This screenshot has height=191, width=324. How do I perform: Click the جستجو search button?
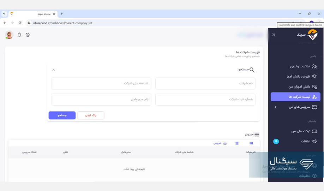click(x=62, y=115)
